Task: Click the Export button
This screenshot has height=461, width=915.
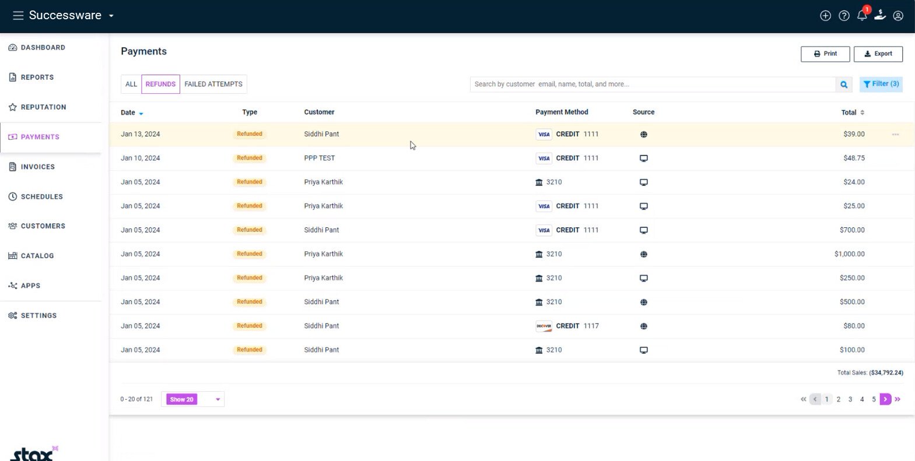Action: (x=878, y=54)
